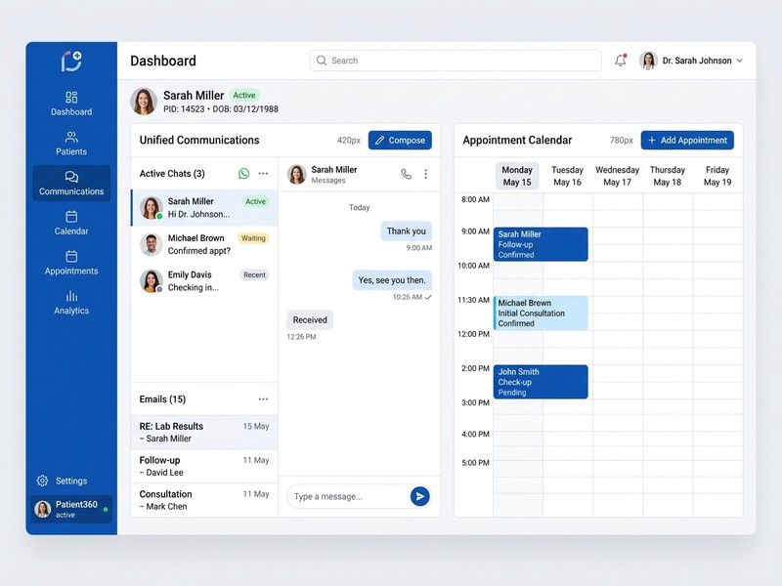The width and height of the screenshot is (782, 586).
Task: Start a phone call with Sarah Miller
Action: [x=407, y=174]
